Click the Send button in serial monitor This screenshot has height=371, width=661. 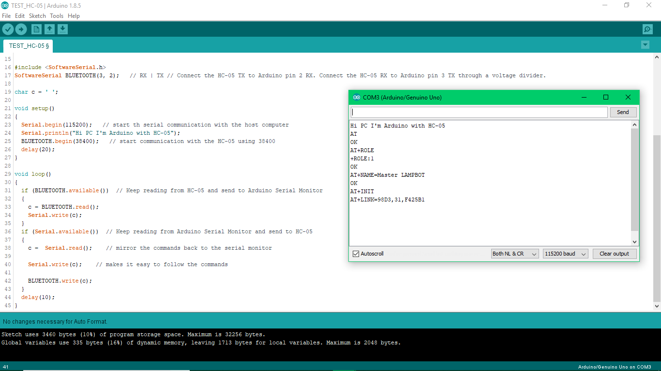623,112
